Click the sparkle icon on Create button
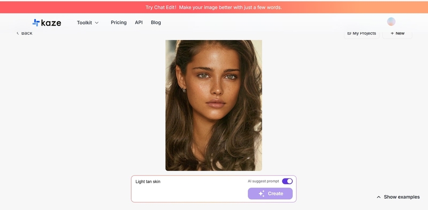The height and width of the screenshot is (210, 428). (261, 193)
